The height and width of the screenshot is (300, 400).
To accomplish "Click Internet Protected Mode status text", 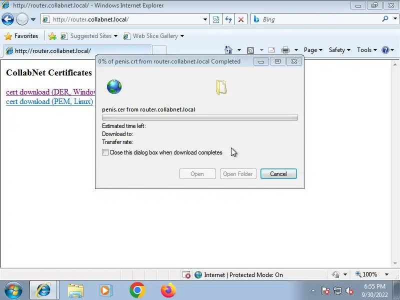I will (x=243, y=275).
